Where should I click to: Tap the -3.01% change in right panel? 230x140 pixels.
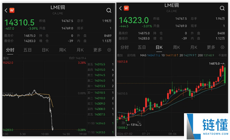click(147, 26)
